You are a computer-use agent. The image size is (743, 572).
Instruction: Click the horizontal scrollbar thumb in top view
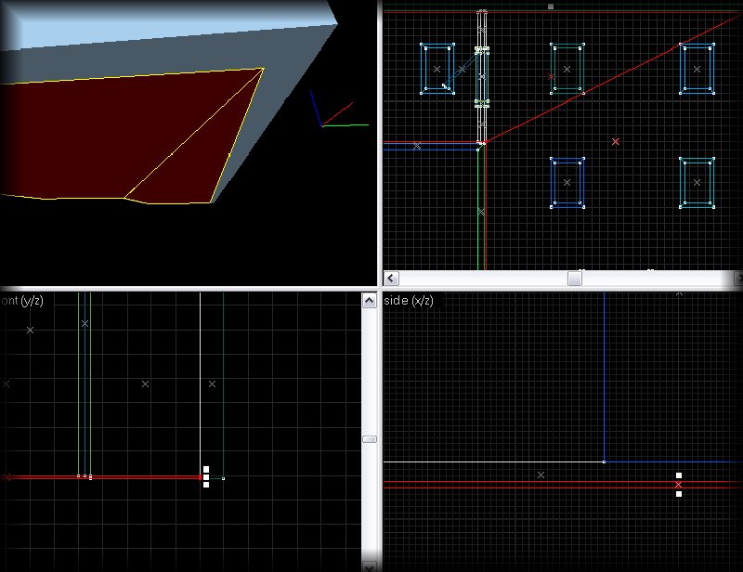[x=575, y=278]
